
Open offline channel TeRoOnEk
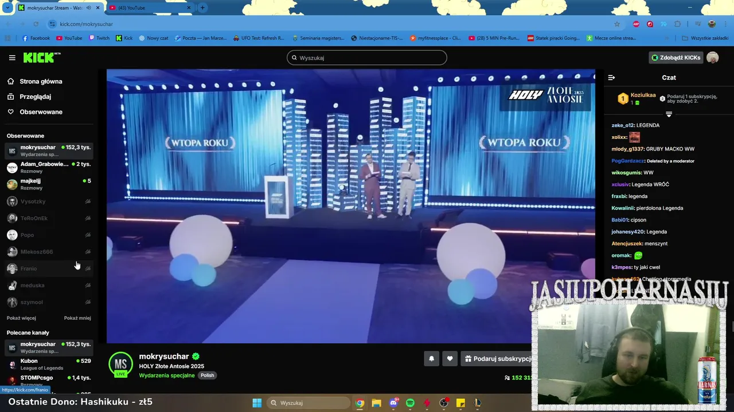pos(49,218)
